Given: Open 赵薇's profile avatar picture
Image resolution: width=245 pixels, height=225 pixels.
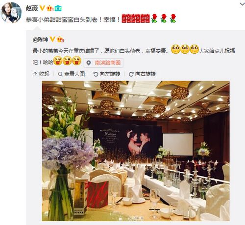Looking at the screenshot, I should tap(11, 13).
